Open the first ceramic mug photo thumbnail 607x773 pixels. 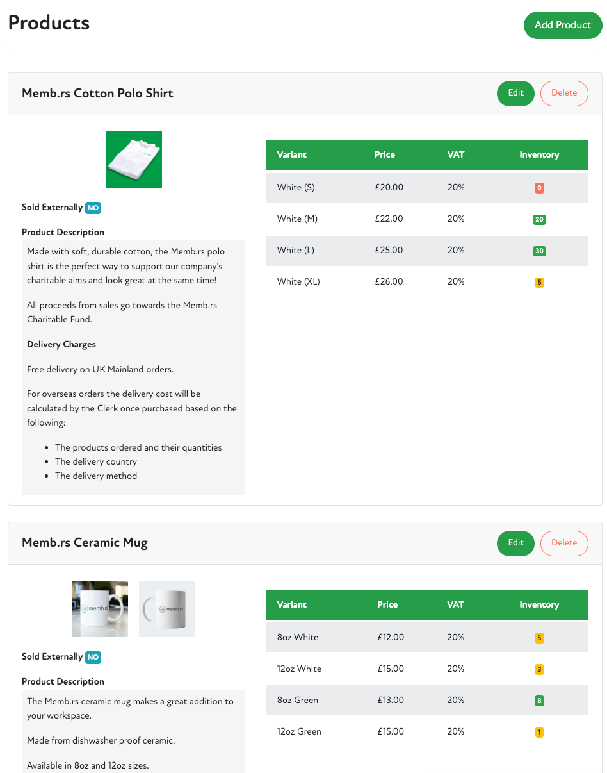click(100, 609)
